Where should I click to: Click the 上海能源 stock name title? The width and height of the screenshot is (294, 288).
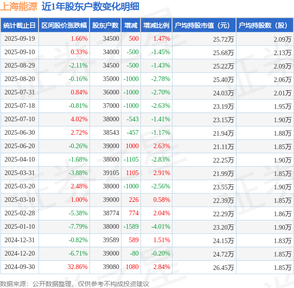(19, 6)
